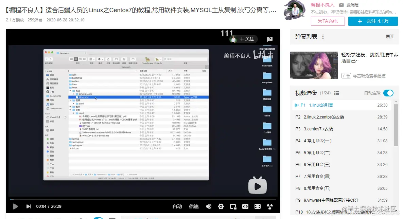
Task: Select P9 9.vmware中网络配置连接CRT
Action: tap(341, 200)
